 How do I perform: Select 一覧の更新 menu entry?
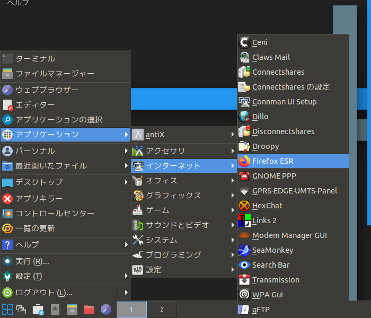[66, 228]
